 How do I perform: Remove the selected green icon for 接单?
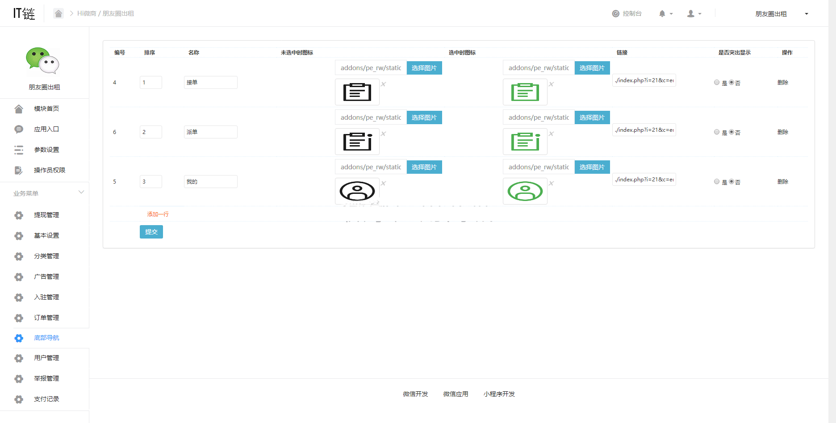tap(551, 84)
